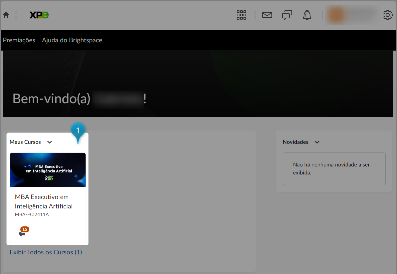Image resolution: width=397 pixels, height=274 pixels.
Task: Click course code MBA-FCI2411A
Action: (32, 214)
